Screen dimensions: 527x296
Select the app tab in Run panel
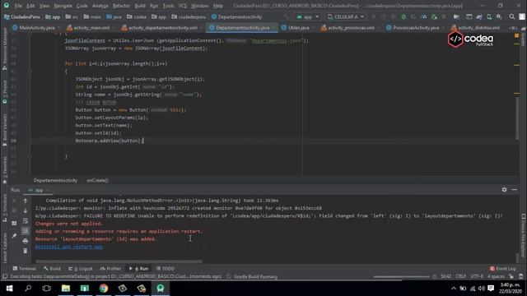(39, 190)
